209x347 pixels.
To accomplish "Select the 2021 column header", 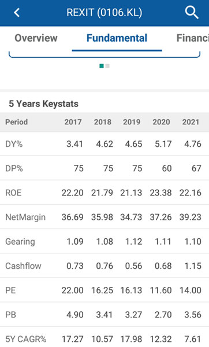I will pos(191,122).
